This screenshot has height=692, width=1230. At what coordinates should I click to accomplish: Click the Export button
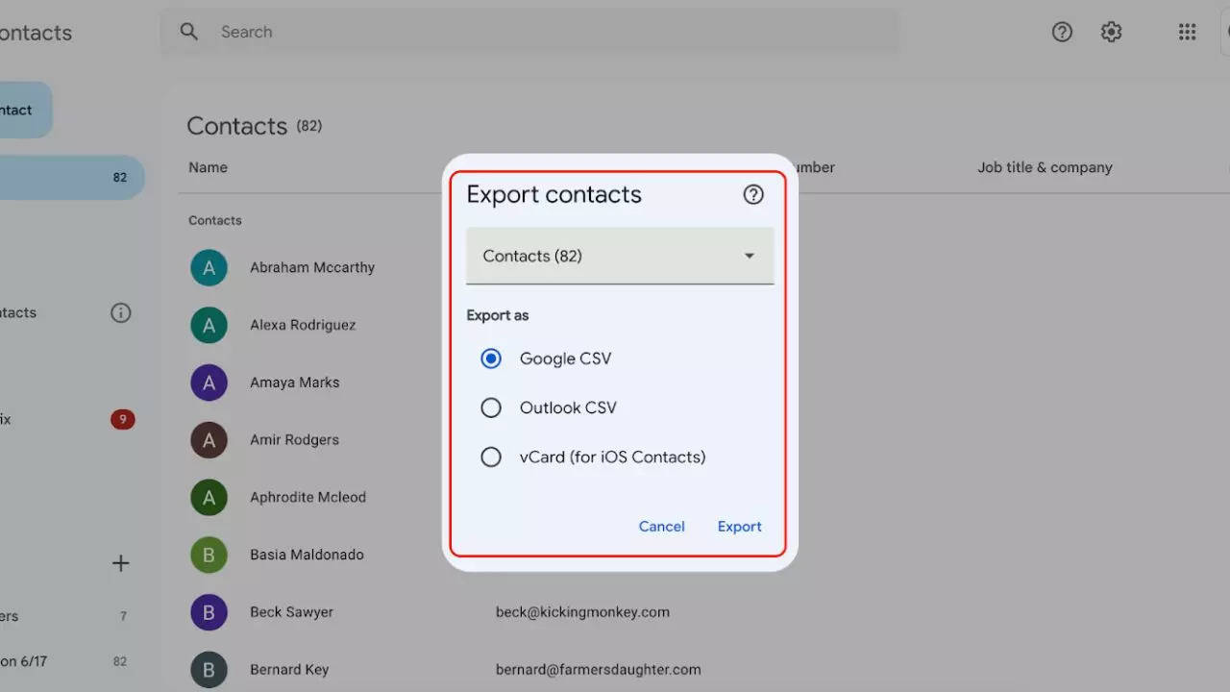(740, 527)
